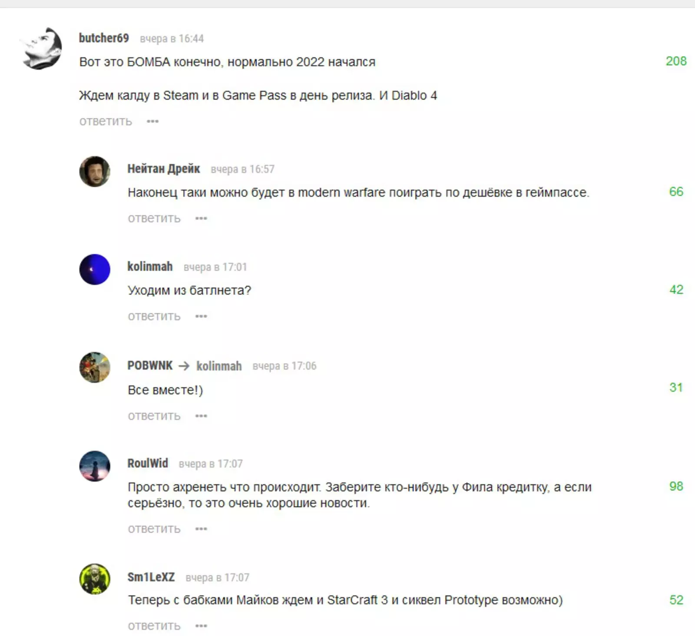695x636 pixels.
Task: Open three-dot menu under RoulWid's comment
Action: pos(201,529)
